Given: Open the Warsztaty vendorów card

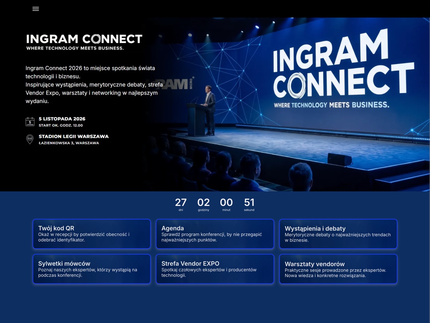Looking at the screenshot, I should pyautogui.click(x=338, y=269).
